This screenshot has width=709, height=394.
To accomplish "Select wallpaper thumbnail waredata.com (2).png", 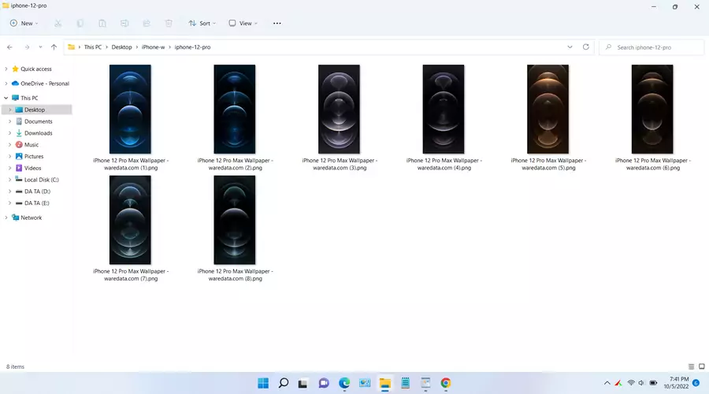I will click(x=235, y=109).
